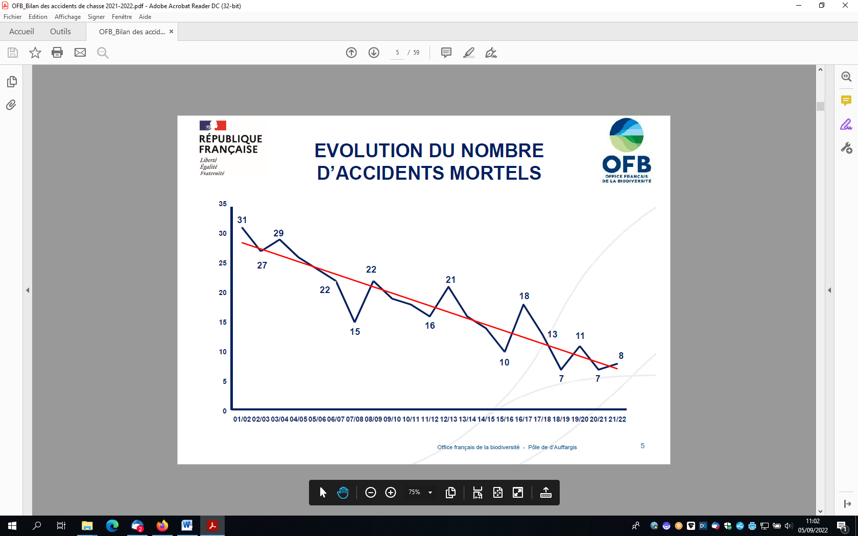Open the page thumbnails panel

(x=12, y=82)
